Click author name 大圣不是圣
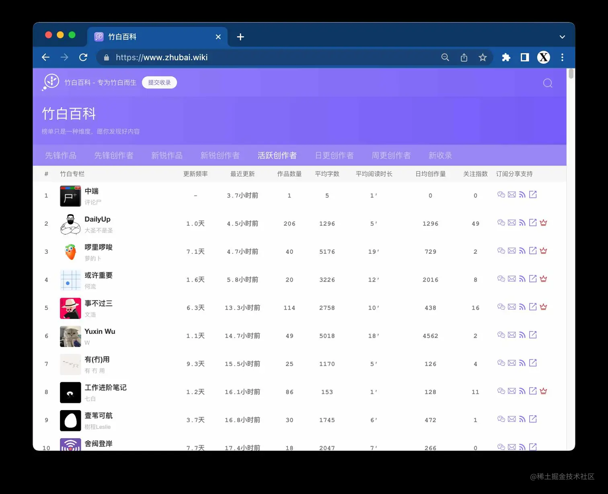This screenshot has height=494, width=608. click(x=99, y=231)
